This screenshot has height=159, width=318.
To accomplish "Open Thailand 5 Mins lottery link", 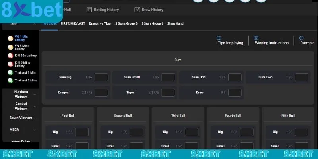I will [26, 80].
